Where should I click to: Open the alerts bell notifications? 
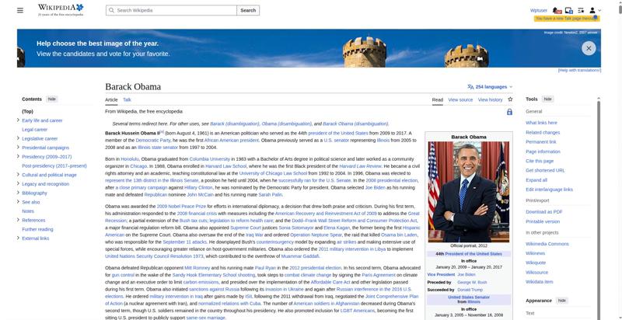557,10
